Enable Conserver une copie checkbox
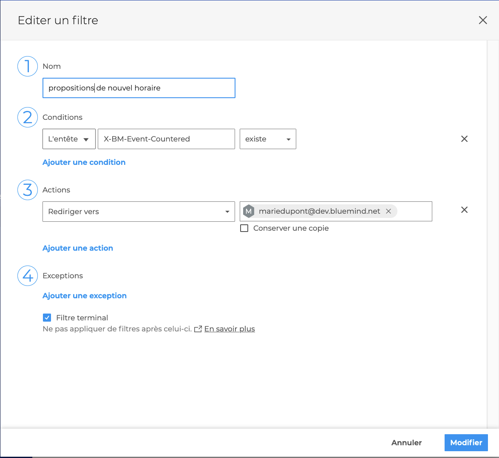 pos(244,228)
